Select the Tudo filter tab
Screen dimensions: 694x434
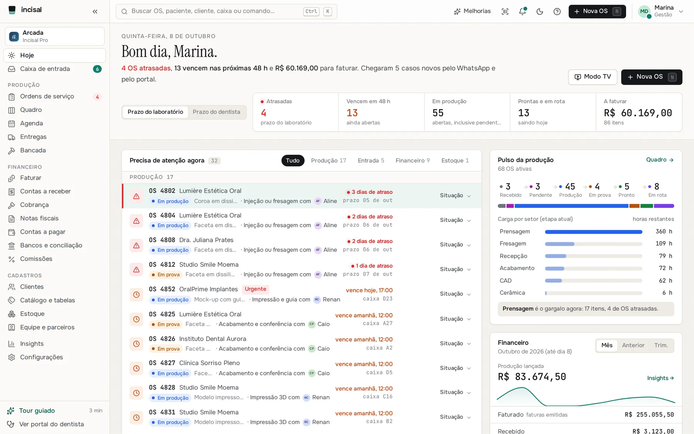point(293,160)
